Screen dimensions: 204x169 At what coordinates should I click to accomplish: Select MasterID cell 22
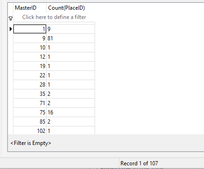point(30,75)
